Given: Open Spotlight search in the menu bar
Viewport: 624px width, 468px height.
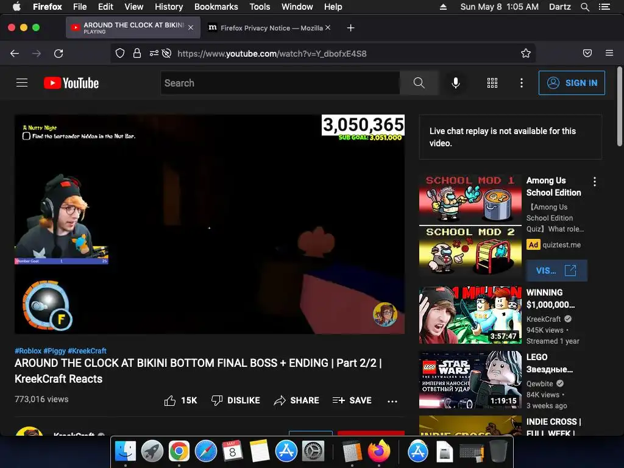Looking at the screenshot, I should pyautogui.click(x=584, y=7).
